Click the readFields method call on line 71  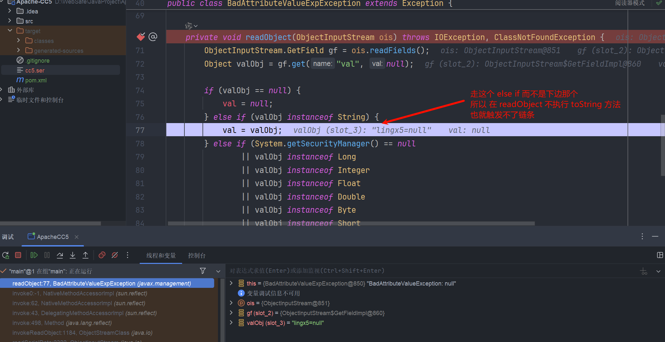[x=393, y=51]
